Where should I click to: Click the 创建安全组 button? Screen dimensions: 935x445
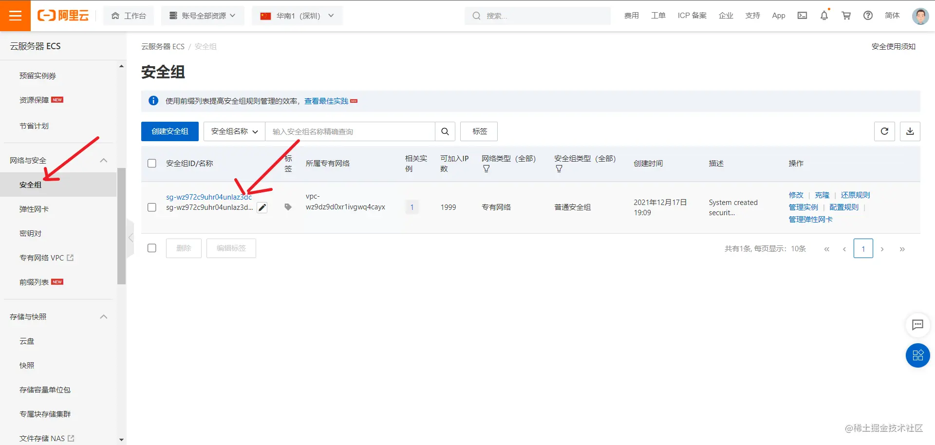point(170,131)
